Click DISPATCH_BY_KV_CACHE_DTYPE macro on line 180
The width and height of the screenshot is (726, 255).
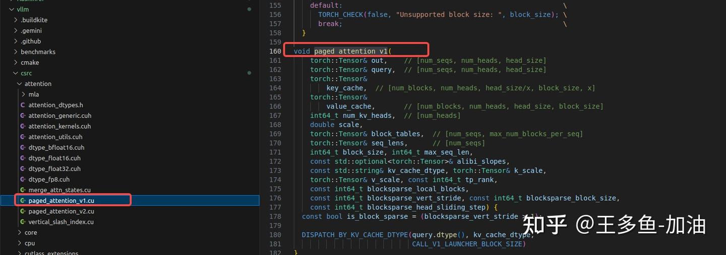click(354, 235)
